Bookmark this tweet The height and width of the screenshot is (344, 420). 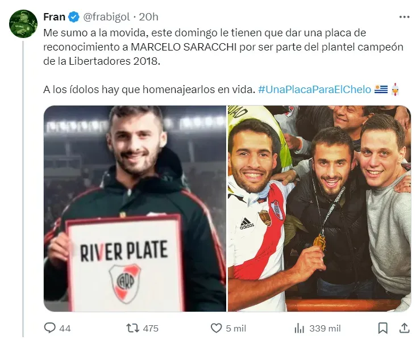pos(382,328)
